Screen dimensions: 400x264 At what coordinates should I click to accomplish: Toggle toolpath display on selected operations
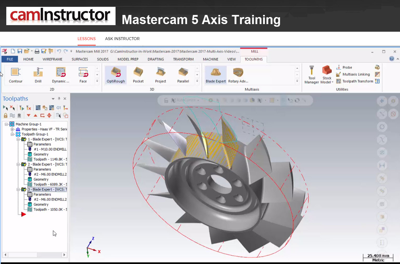click(x=12, y=116)
